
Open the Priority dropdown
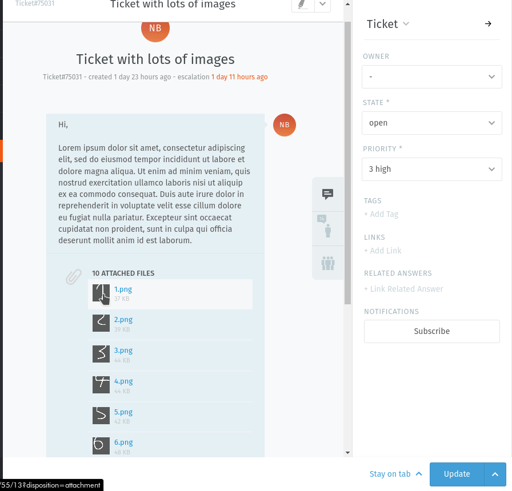coord(431,169)
